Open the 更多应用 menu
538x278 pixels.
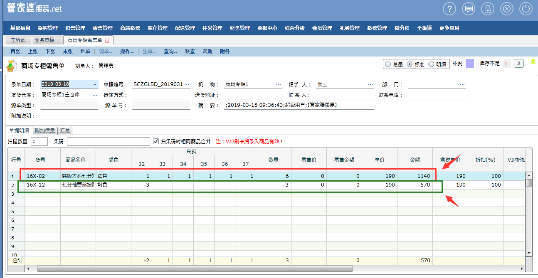(449, 28)
